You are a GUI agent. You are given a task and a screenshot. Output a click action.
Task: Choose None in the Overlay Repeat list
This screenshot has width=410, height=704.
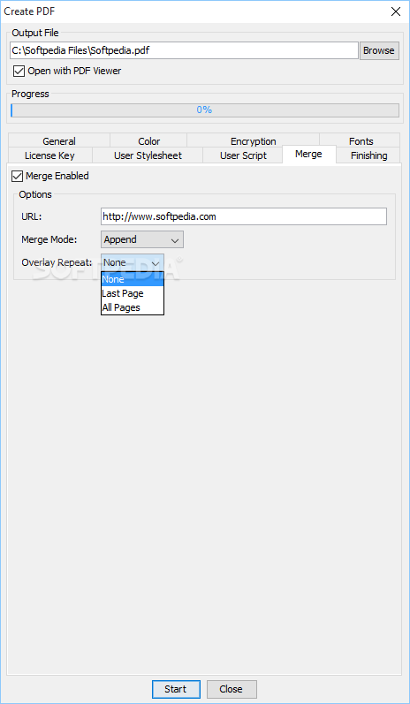(x=133, y=279)
